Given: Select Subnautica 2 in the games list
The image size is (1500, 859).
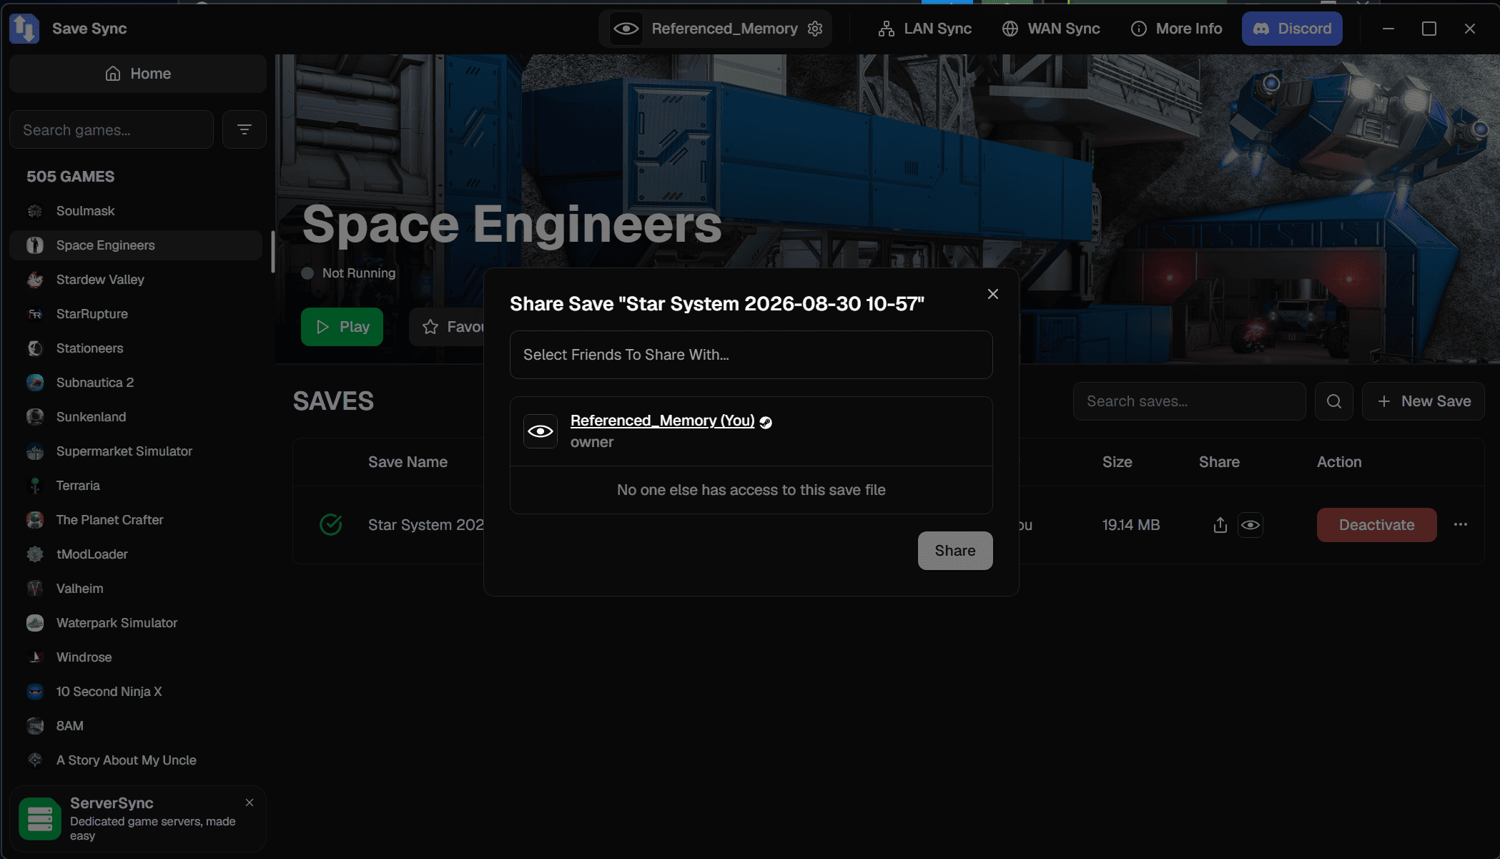Looking at the screenshot, I should point(136,383).
